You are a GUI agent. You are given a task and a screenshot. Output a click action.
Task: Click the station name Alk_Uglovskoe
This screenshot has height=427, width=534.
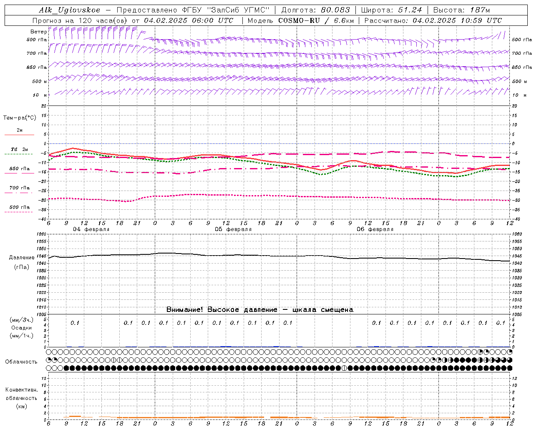(x=70, y=10)
